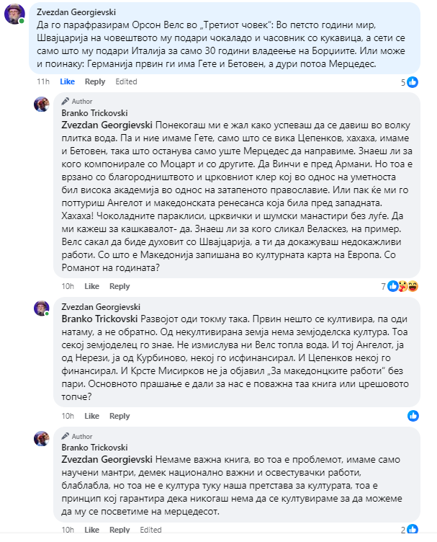Click the lone like icon on Zvezdan's reply
437x542 pixels.
(x=413, y=416)
